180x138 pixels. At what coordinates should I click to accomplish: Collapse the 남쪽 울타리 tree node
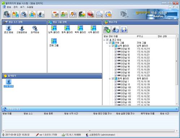click(110, 46)
